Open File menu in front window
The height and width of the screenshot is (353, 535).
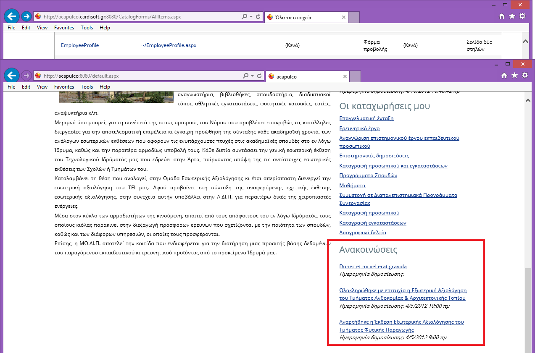click(x=11, y=87)
